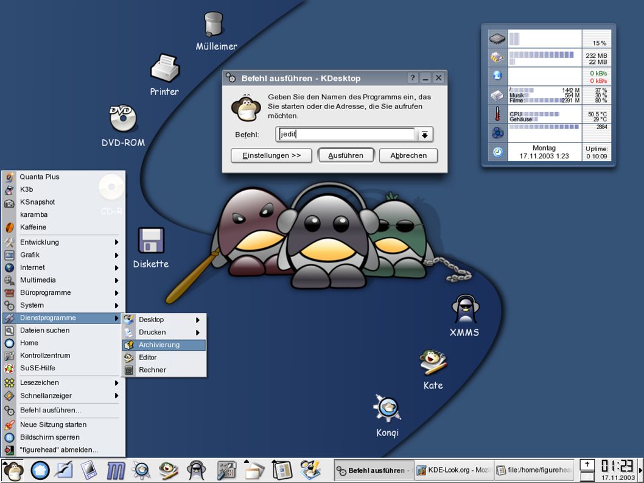Click the thermometer icon in the monitor widget
Image resolution: width=644 pixels, height=483 pixels.
coord(497,113)
